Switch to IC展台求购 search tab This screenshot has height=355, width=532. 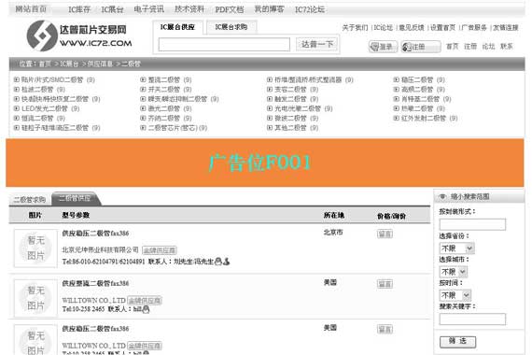231,27
